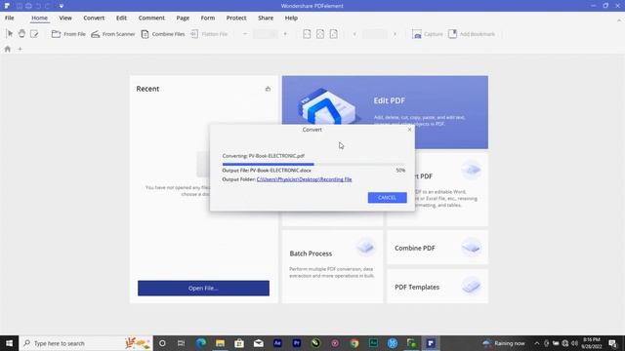Open the Edit tab

(x=121, y=18)
